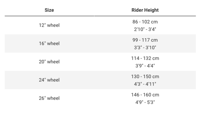The width and height of the screenshot is (200, 116).
Task: Select the 12" wheel size cell
Action: tap(49, 25)
